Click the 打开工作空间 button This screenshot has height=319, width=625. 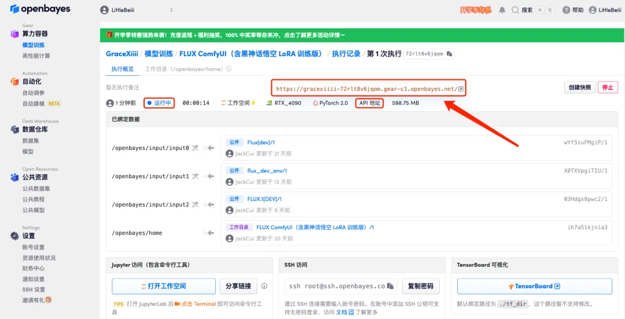163,286
